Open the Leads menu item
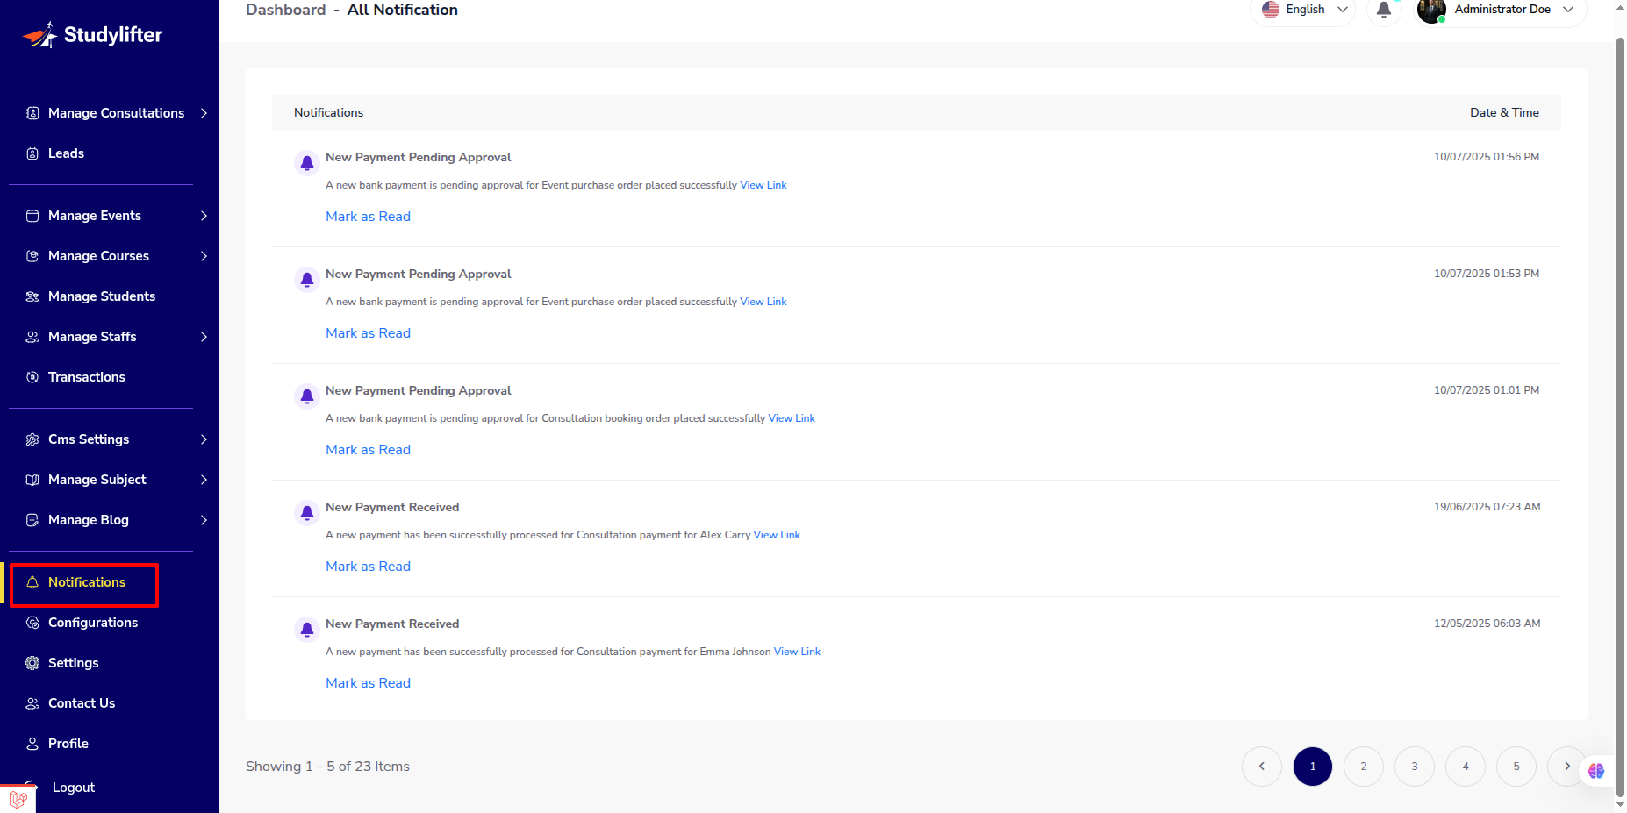This screenshot has width=1627, height=813. pyautogui.click(x=66, y=153)
